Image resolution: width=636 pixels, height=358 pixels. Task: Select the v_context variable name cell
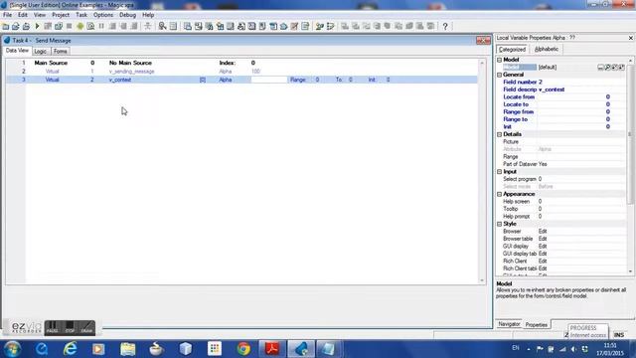(120, 80)
